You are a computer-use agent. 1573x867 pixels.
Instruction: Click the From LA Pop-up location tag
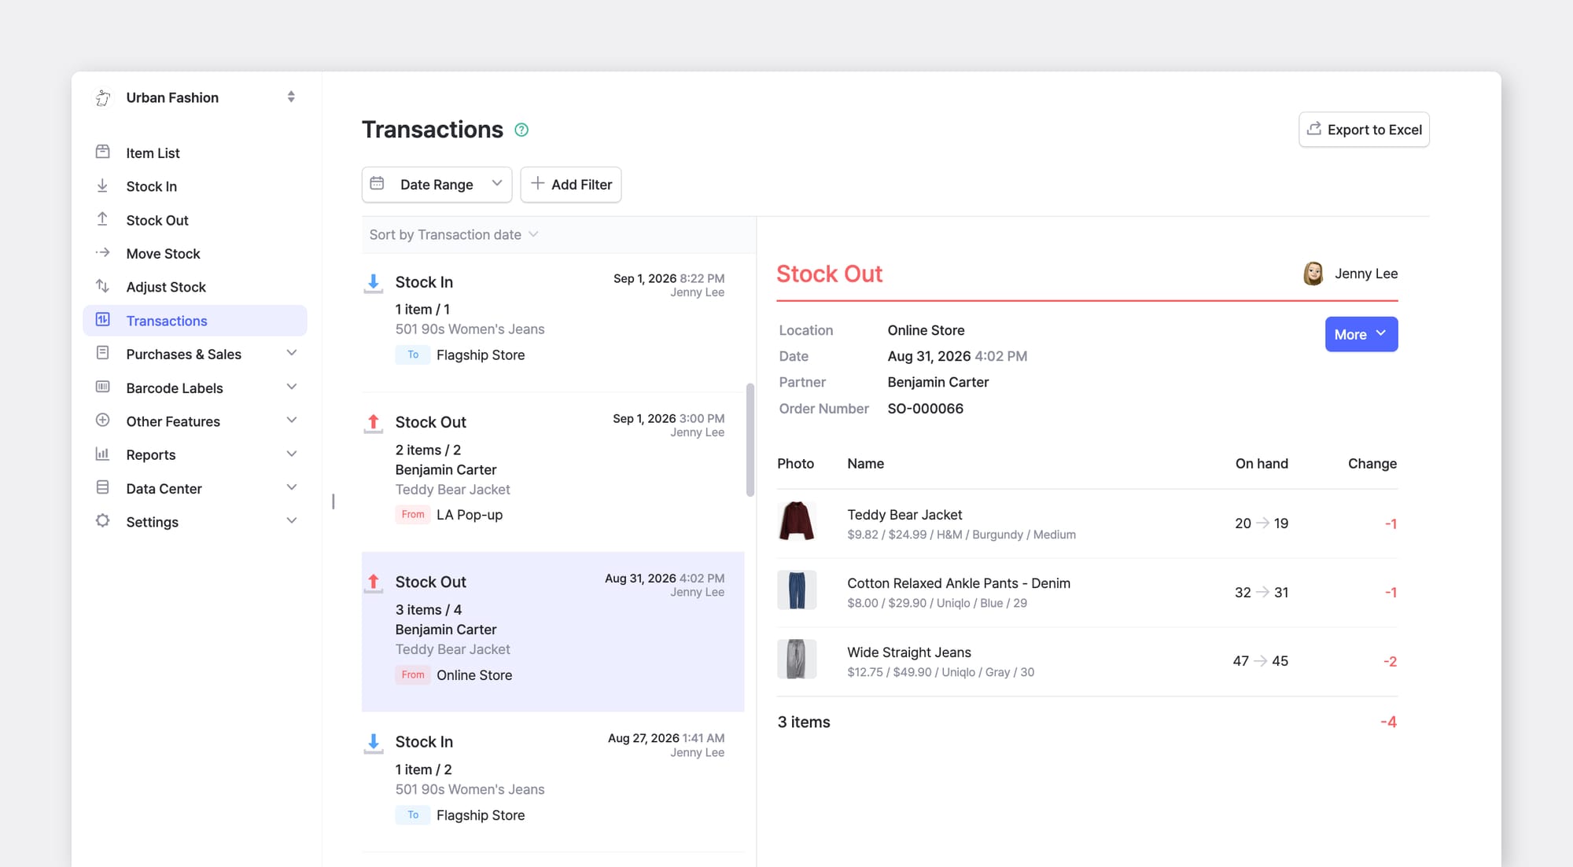click(449, 514)
